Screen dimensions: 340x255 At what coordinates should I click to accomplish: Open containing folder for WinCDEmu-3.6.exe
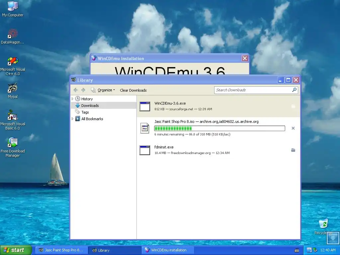293,106
